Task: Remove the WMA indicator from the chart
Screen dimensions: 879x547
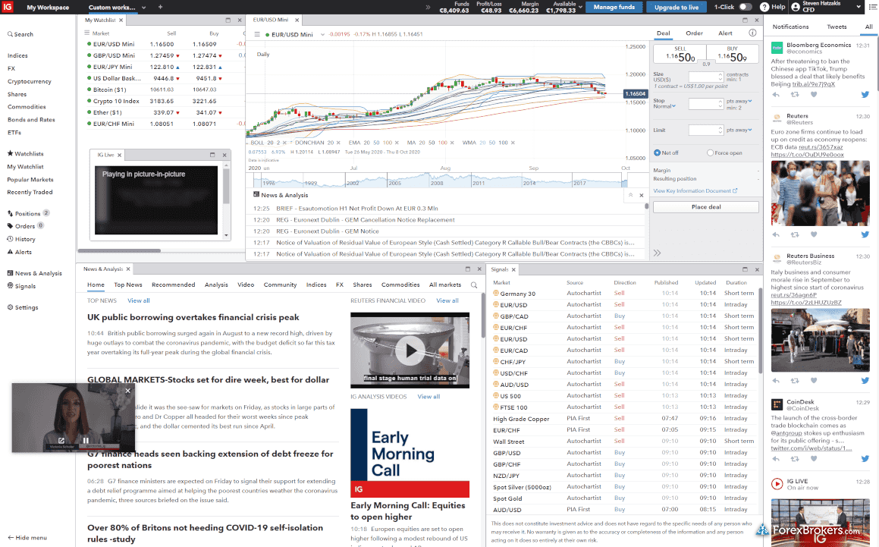Action: pos(513,143)
